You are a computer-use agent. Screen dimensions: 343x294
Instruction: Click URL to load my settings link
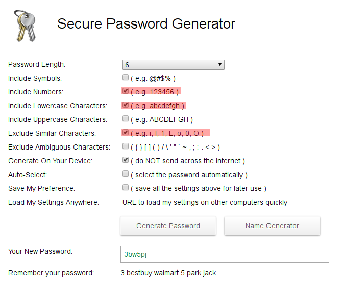[205, 202]
